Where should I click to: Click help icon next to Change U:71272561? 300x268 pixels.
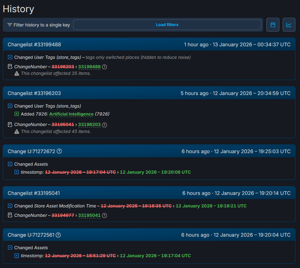pyautogui.click(x=58, y=235)
